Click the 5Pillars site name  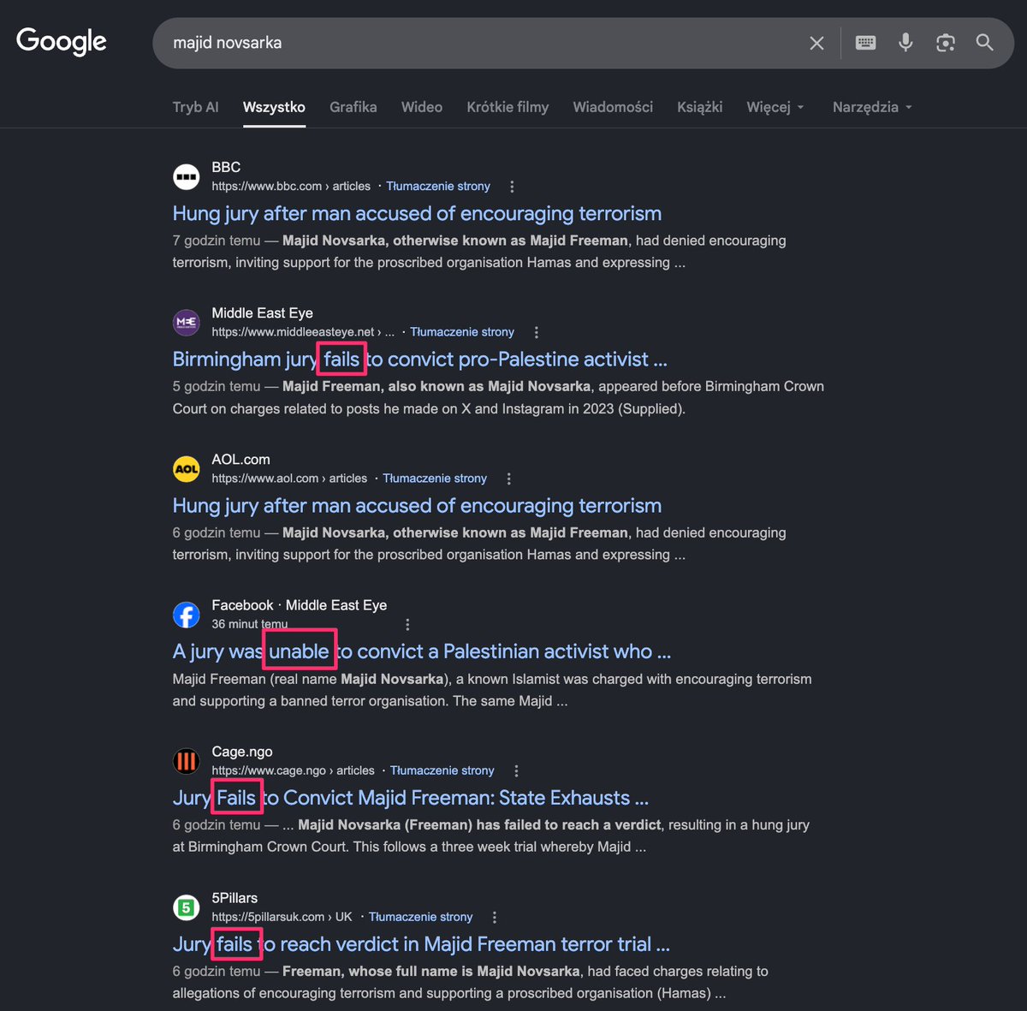234,897
